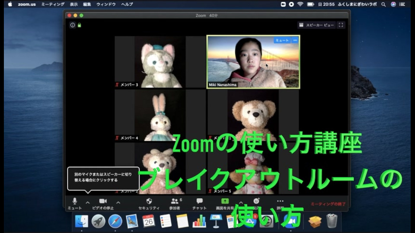Open the 編集 menu in menu bar
The width and height of the screenshot is (415, 233).
[87, 4]
